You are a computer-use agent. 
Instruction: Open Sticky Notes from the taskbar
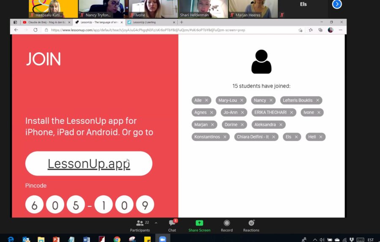pyautogui.click(x=147, y=239)
